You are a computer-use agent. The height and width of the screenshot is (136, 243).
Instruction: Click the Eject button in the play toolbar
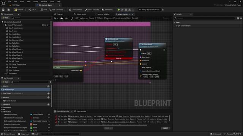(129, 10)
